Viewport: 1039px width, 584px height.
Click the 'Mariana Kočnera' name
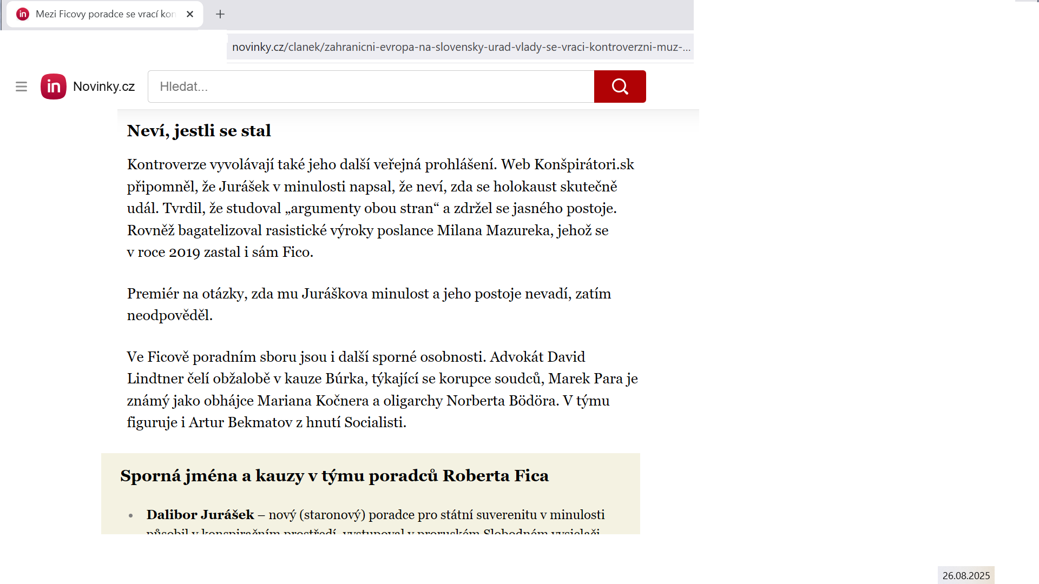pos(313,401)
